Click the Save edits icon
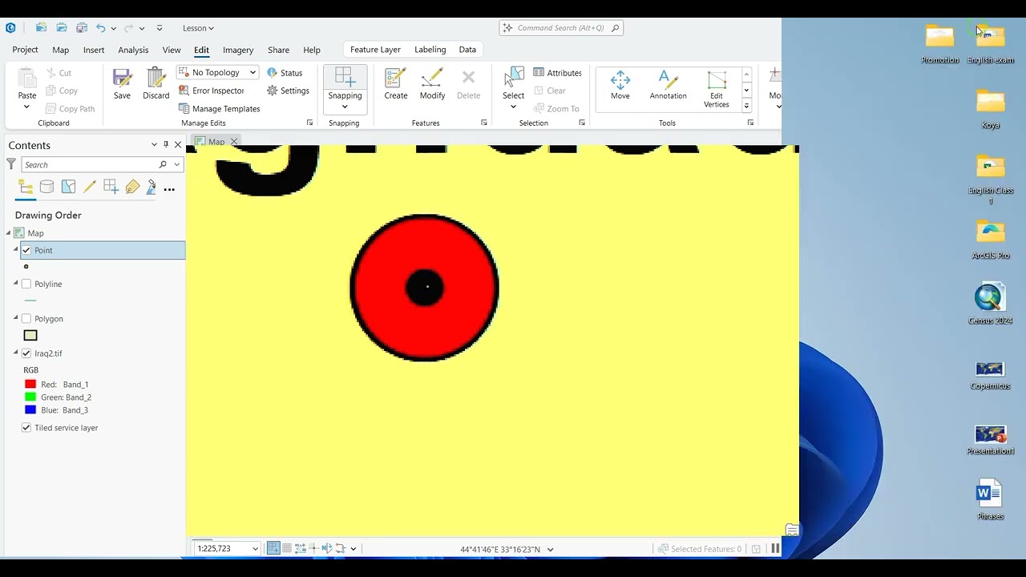The image size is (1026, 577). pyautogui.click(x=122, y=83)
